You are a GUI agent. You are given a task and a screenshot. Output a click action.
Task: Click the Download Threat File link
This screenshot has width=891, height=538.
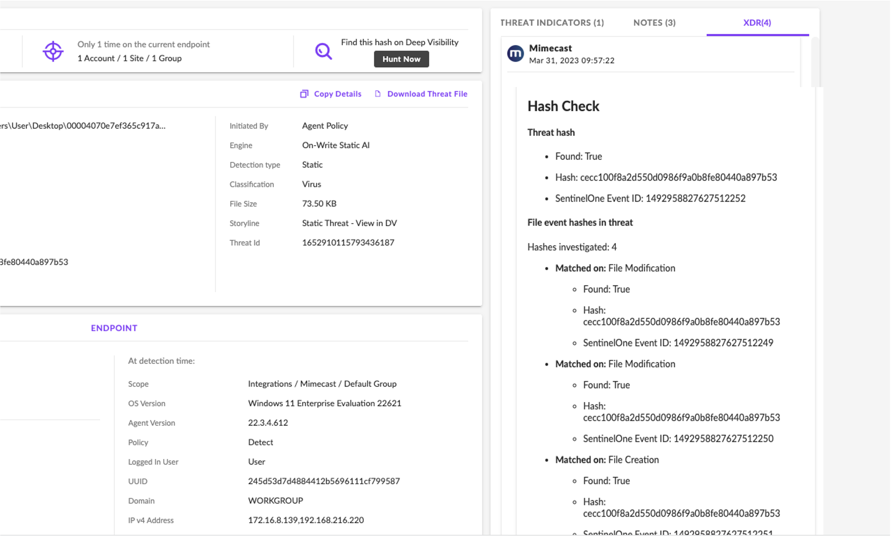point(427,94)
